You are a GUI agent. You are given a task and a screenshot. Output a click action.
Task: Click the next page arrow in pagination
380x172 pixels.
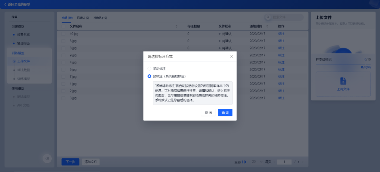click(x=303, y=162)
